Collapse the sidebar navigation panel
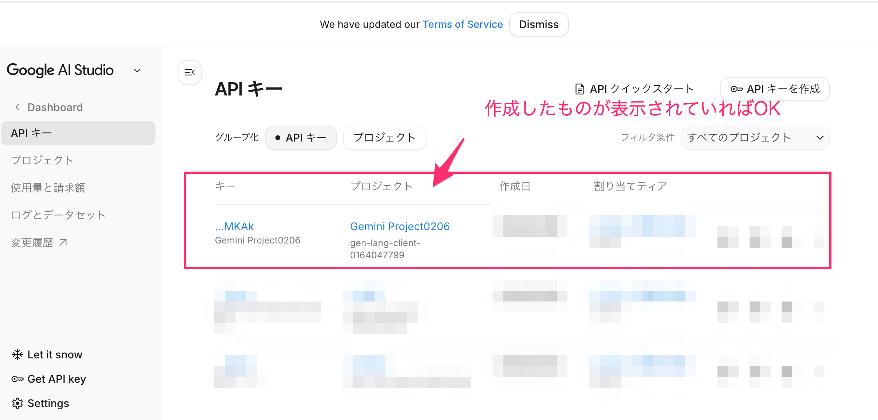Screen dimensions: 878x420 189,72
